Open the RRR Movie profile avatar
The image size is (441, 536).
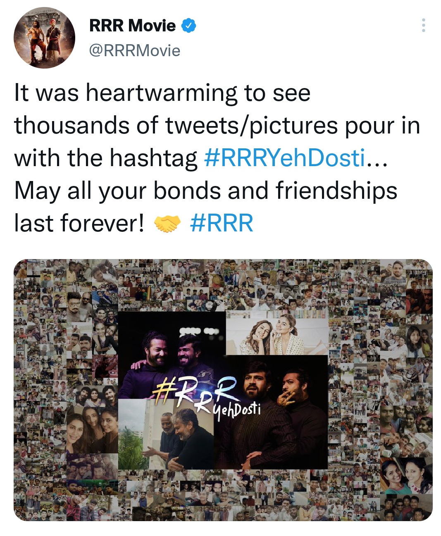click(x=44, y=38)
